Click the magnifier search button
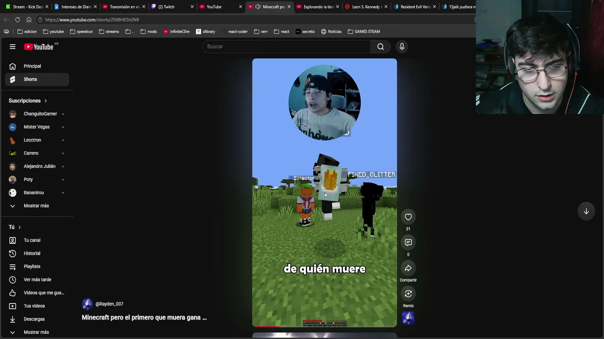The height and width of the screenshot is (339, 604). (x=381, y=47)
